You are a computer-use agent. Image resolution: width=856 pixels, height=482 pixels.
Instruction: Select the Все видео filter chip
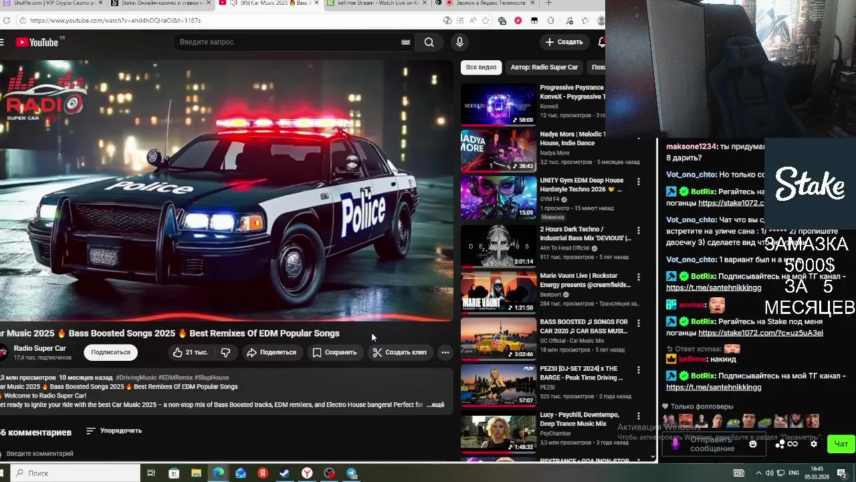click(x=481, y=67)
